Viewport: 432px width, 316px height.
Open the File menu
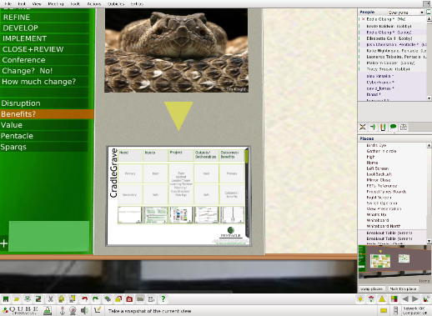(x=8, y=4)
